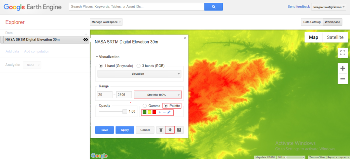Select the Gamma radio option

pos(145,106)
